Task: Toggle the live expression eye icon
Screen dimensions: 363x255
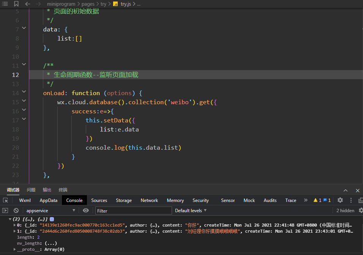Action: [x=86, y=210]
